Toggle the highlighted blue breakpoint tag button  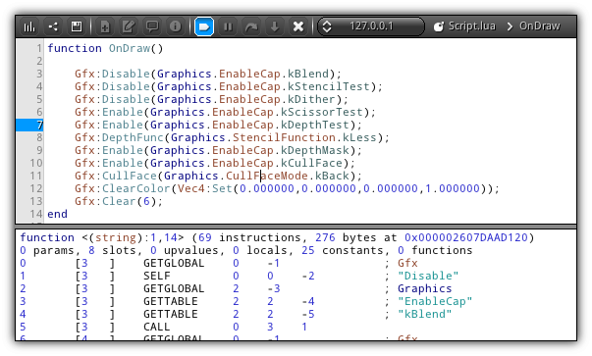pos(204,26)
